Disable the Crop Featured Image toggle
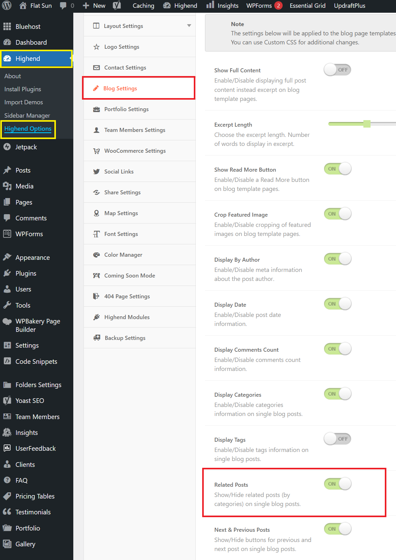The width and height of the screenshot is (396, 560). tap(337, 214)
